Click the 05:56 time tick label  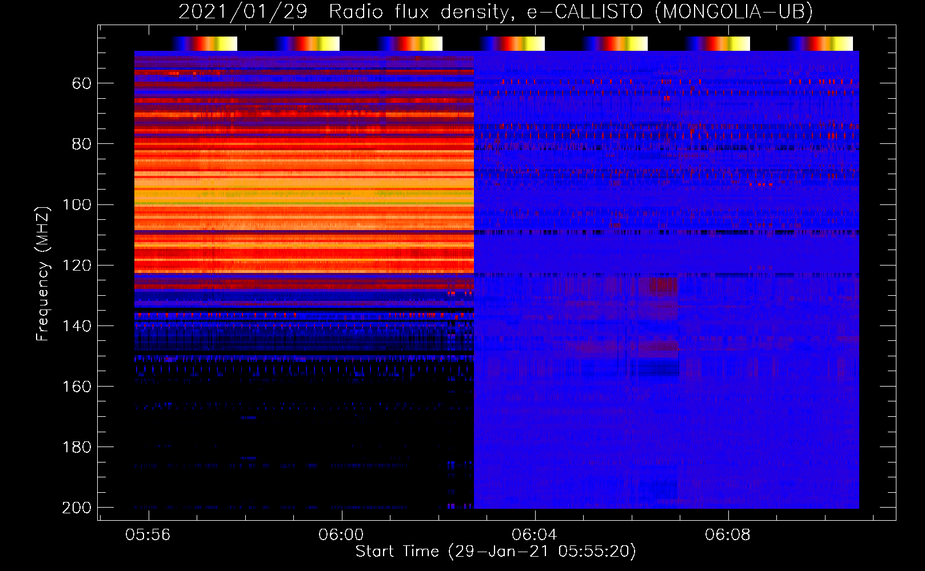[x=148, y=535]
